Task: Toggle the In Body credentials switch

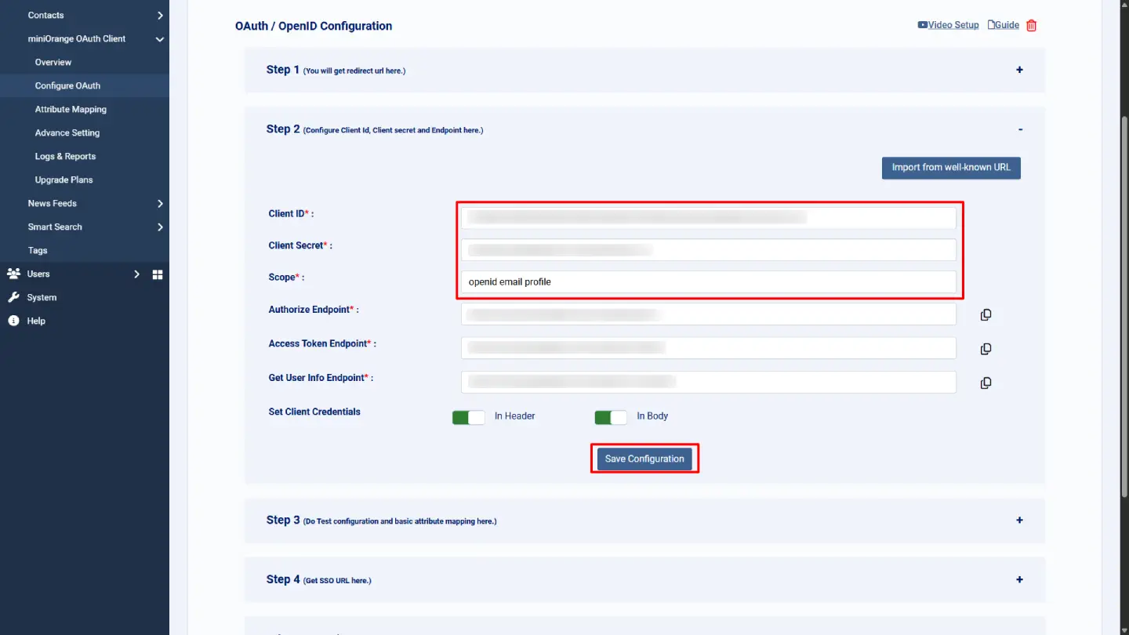Action: tap(611, 417)
